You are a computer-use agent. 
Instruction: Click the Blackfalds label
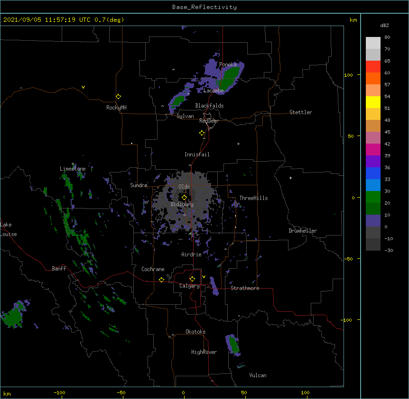click(209, 106)
